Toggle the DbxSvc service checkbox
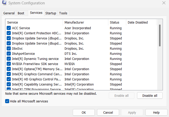 pos(9,49)
